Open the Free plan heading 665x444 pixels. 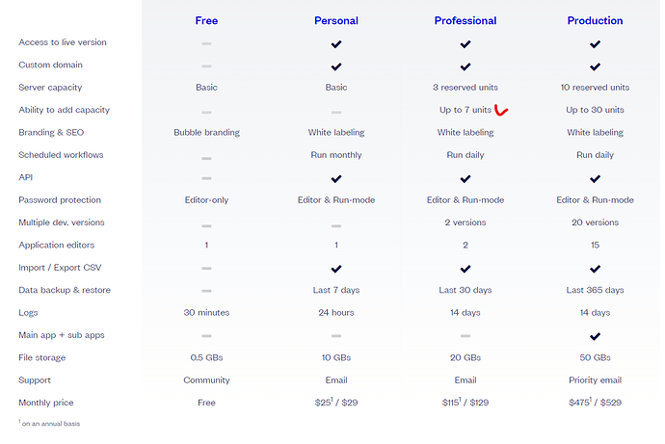point(206,20)
